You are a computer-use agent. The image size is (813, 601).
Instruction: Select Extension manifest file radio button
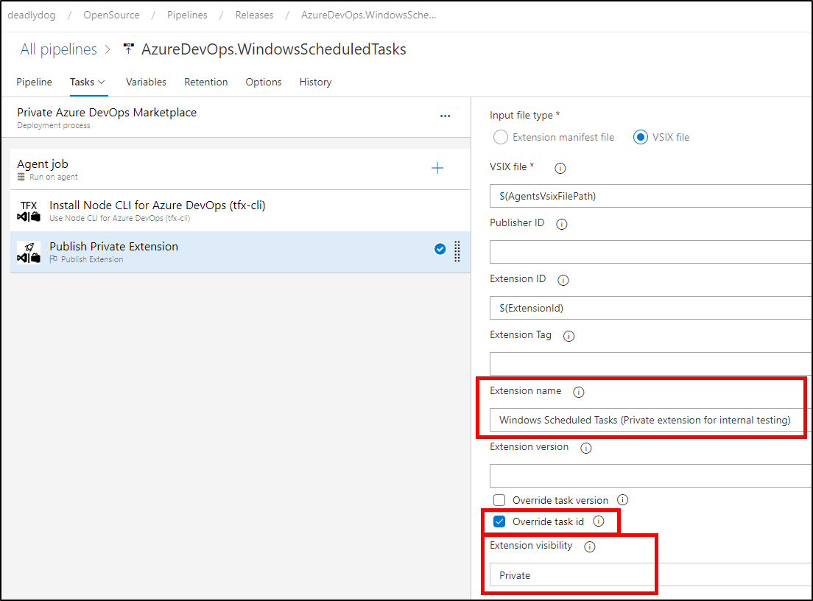tap(500, 137)
